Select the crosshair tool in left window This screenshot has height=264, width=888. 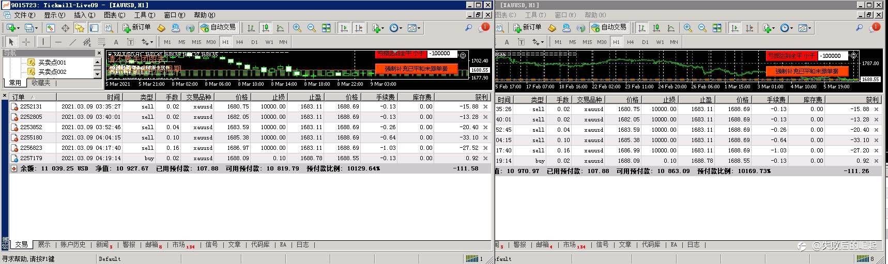[x=26, y=42]
